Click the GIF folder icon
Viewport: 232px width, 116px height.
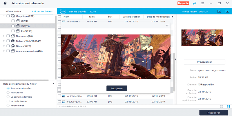pyautogui.click(x=18, y=21)
